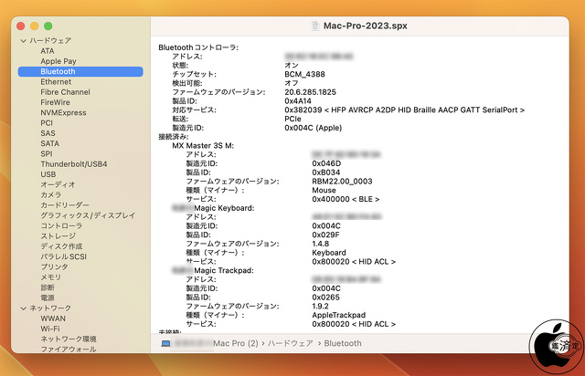Click the firmware version 1.4.8
585x376 pixels.
pos(321,244)
